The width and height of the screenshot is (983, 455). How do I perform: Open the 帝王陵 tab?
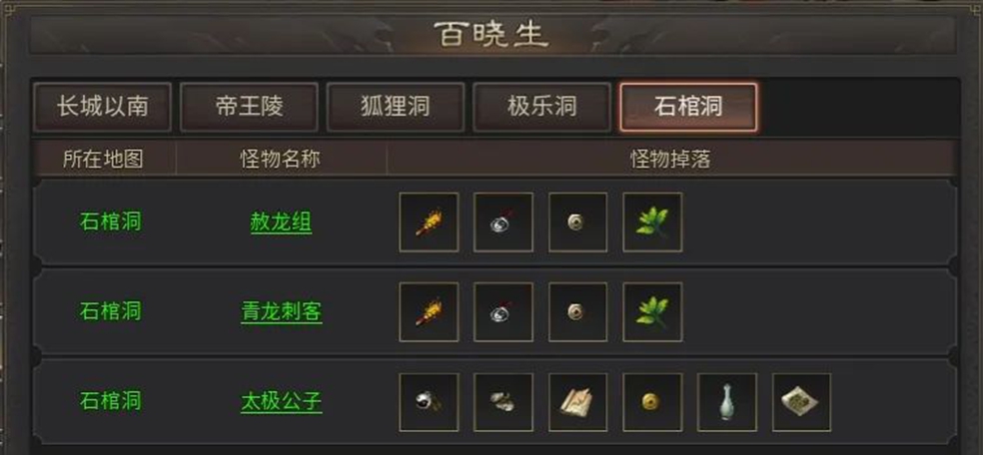point(249,107)
